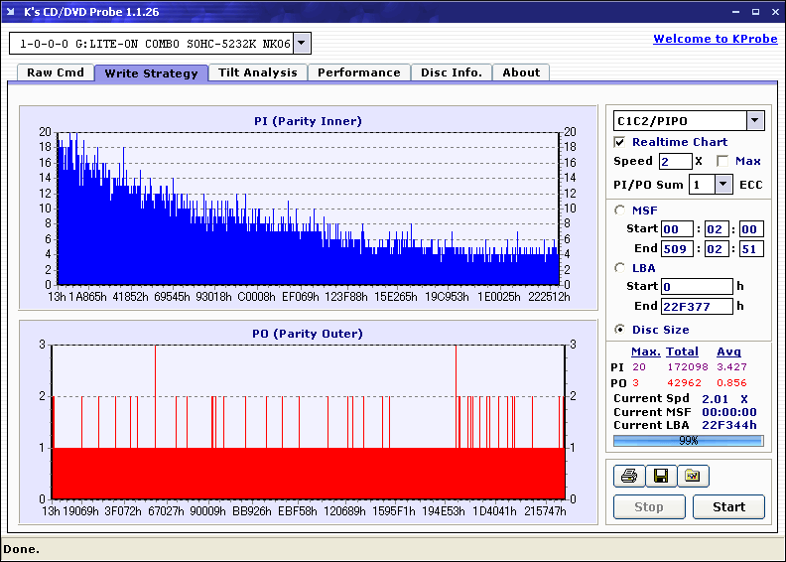This screenshot has width=786, height=562.
Task: Switch to the Tilt Analysis tab
Action: [257, 72]
